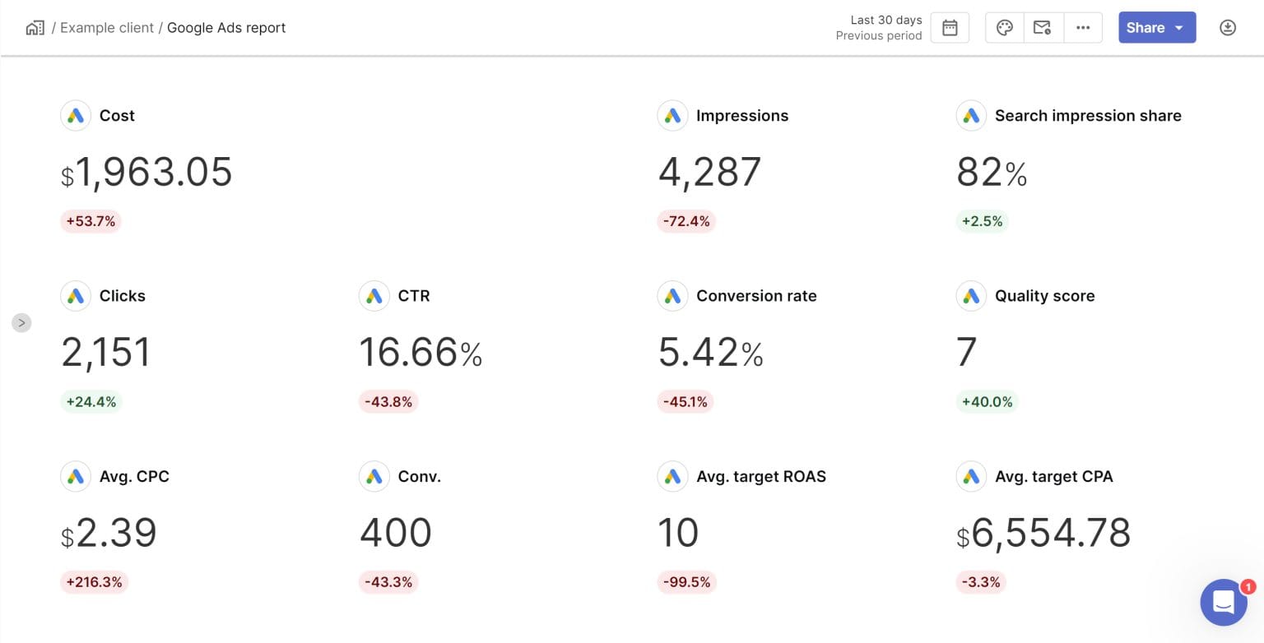Click the Google Ads icon on Impressions widget

(672, 115)
